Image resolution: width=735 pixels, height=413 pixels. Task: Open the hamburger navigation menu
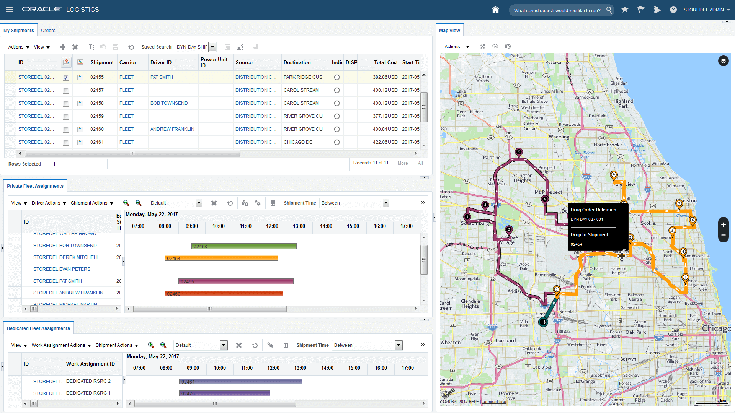pos(9,10)
